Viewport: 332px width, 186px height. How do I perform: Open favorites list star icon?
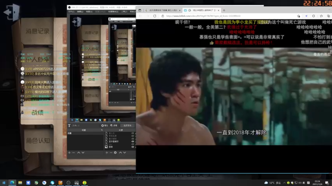321,16
